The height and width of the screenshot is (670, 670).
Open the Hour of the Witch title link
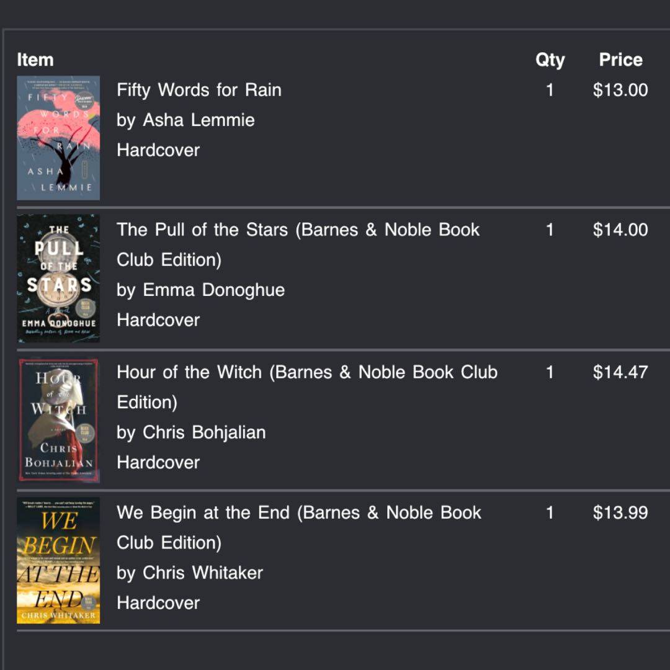(x=306, y=372)
